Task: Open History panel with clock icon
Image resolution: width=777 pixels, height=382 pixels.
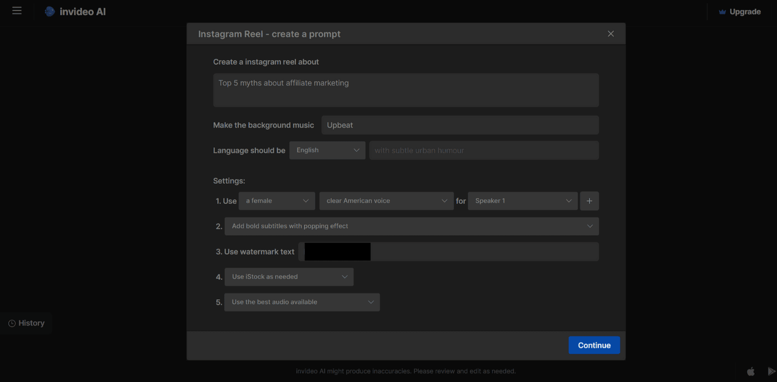Action: (26, 323)
